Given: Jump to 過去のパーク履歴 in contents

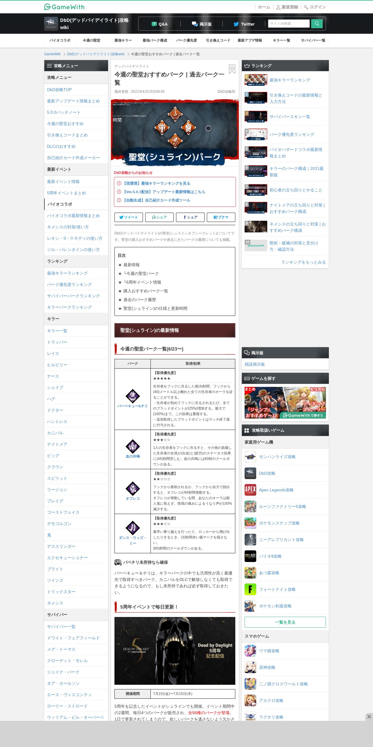Looking at the screenshot, I should [139, 300].
